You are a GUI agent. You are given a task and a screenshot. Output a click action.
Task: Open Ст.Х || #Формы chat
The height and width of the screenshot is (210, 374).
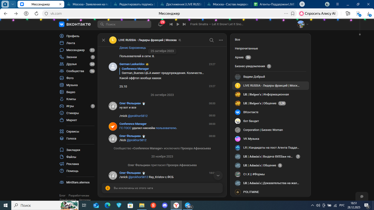point(271,174)
